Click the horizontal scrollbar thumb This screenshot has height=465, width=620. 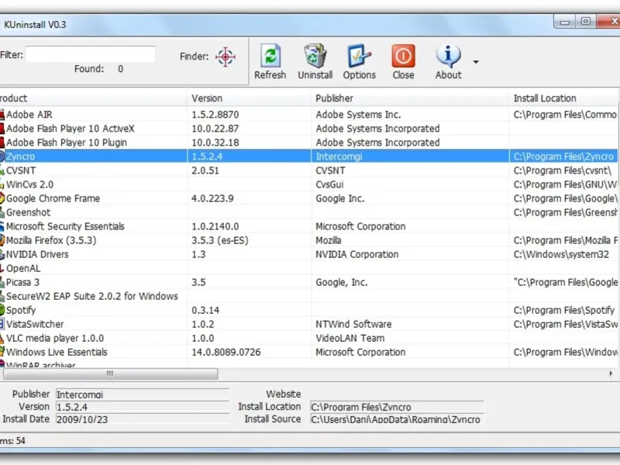point(110,374)
